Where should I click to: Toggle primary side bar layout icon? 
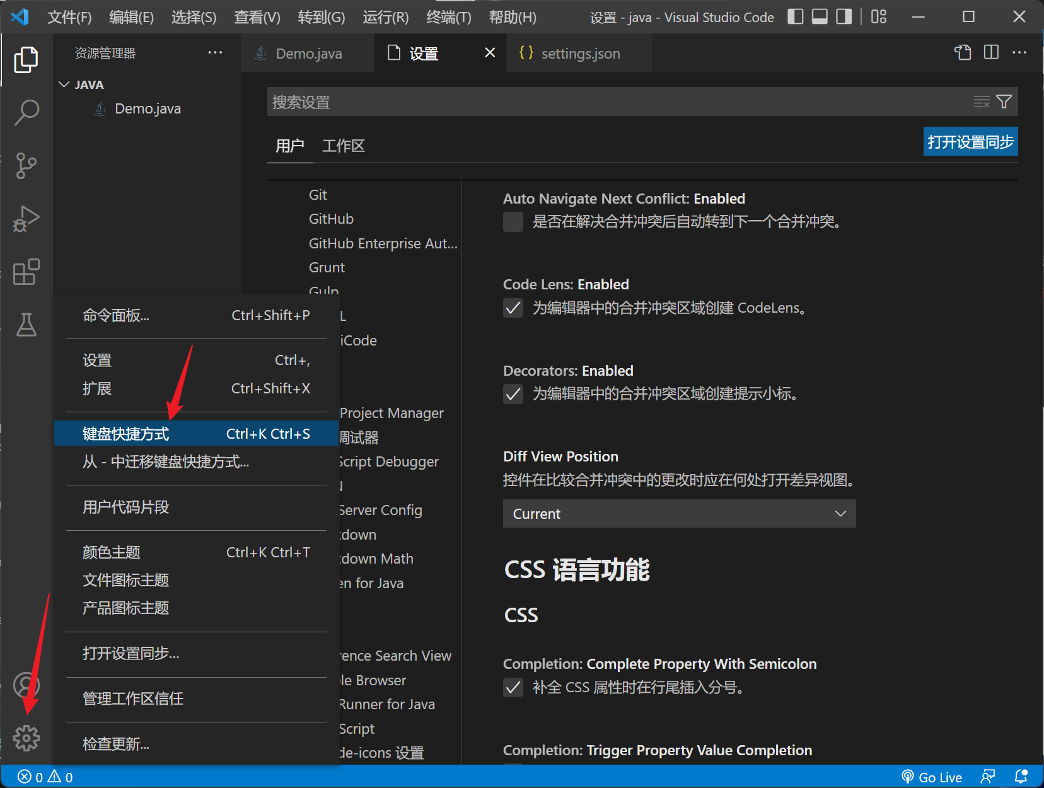(796, 17)
